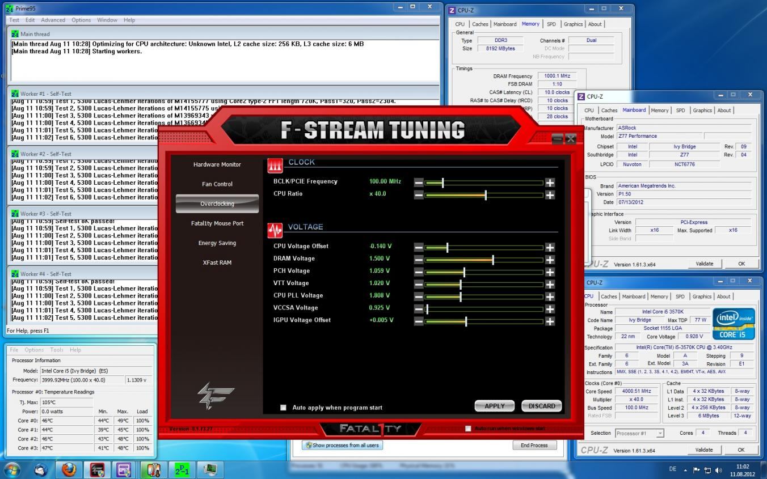This screenshot has height=479, width=767.
Task: Lower CPU PLL Voltage minus icon
Action: [x=418, y=296]
